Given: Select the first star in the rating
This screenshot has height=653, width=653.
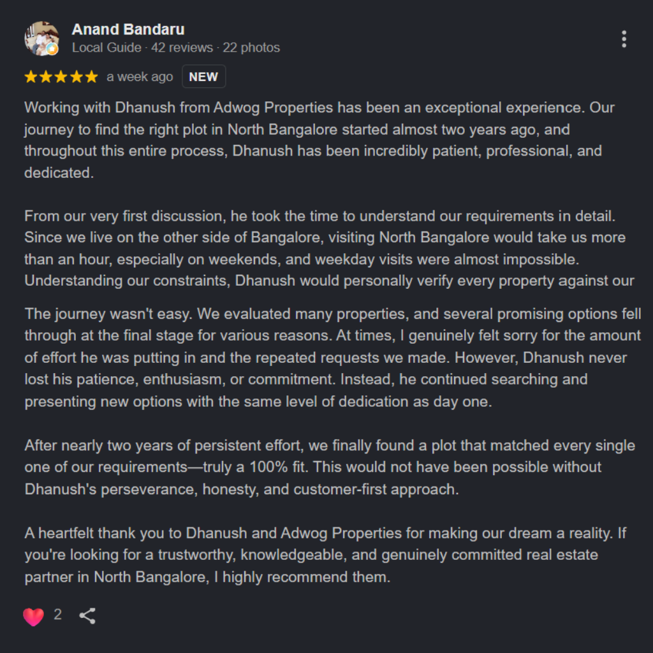Looking at the screenshot, I should click(x=31, y=77).
